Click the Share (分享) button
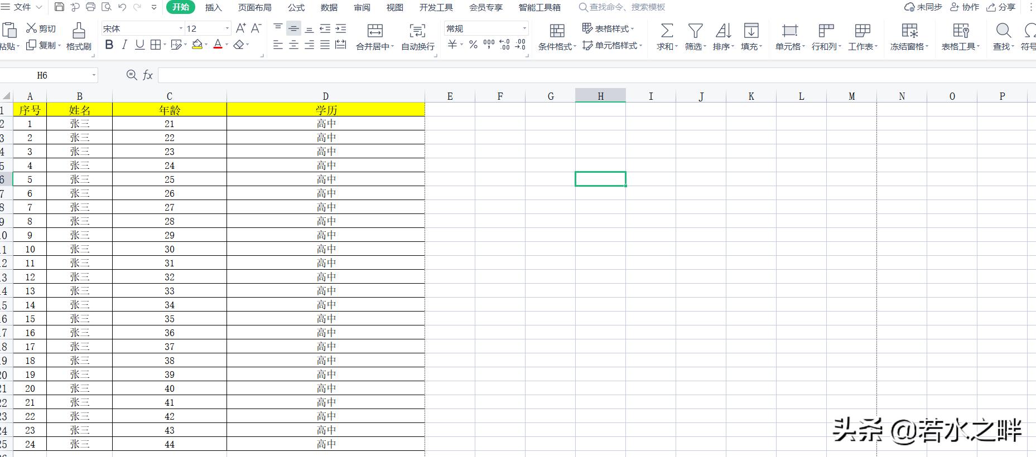 tap(1001, 7)
